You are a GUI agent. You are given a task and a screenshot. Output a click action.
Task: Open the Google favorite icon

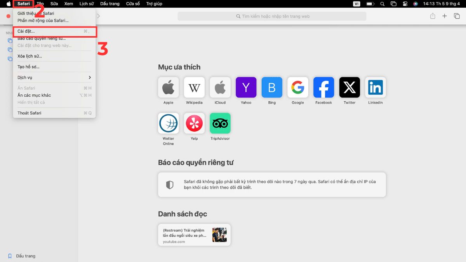point(298,87)
